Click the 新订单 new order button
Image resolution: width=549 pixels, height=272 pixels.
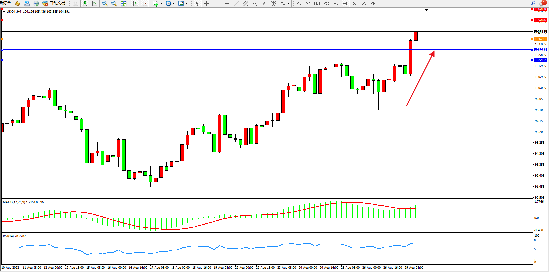[6, 3]
